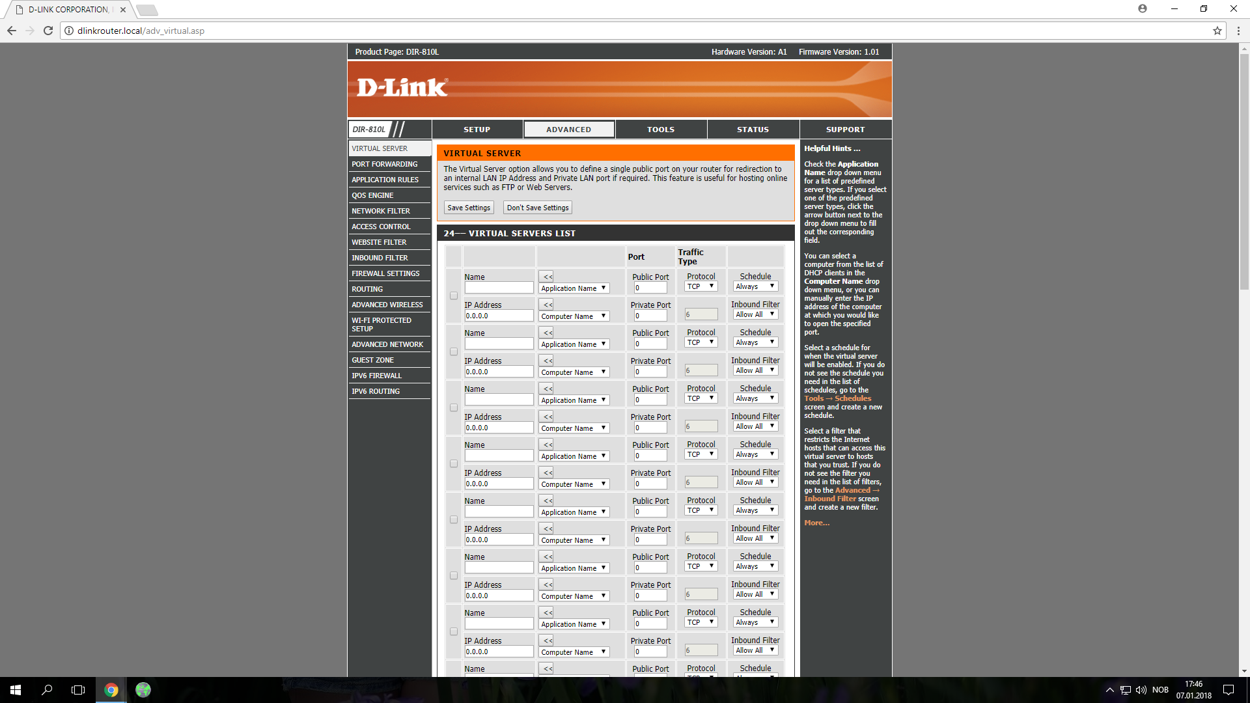Click the browser address bar URL
Viewport: 1250px width, 703px height.
tap(141, 31)
